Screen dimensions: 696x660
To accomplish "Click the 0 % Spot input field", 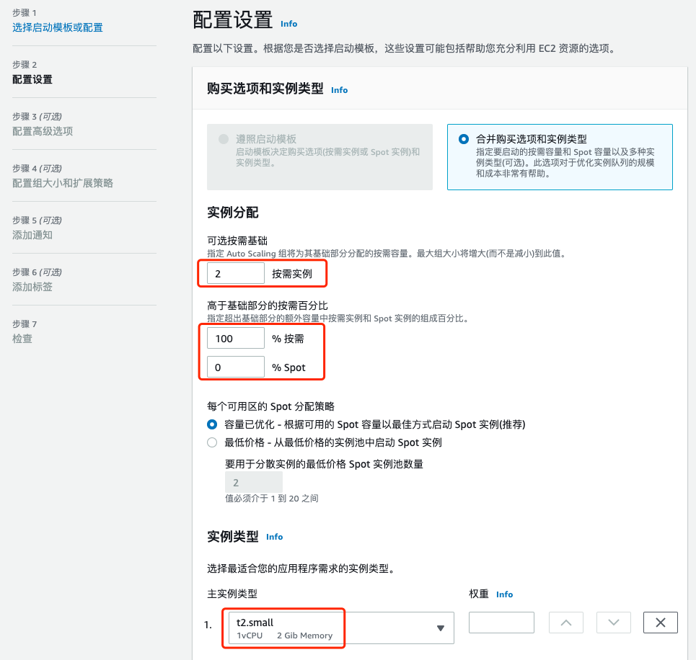I will pos(235,367).
